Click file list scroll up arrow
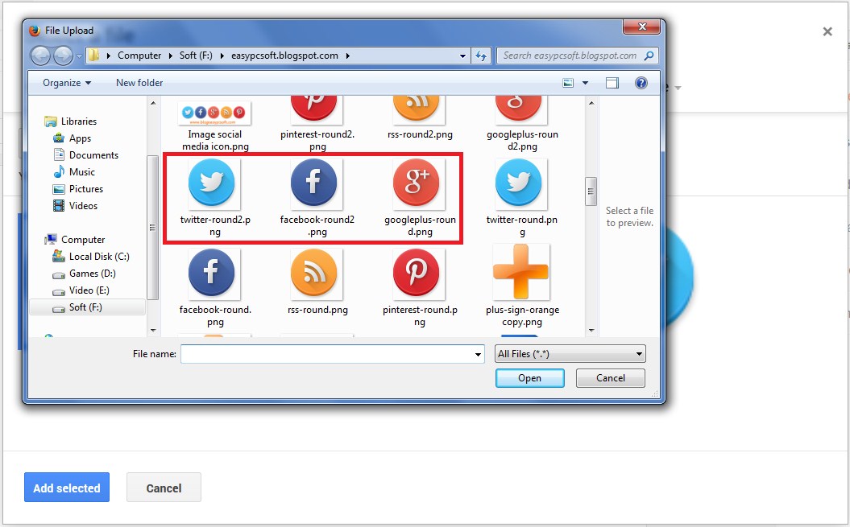The height and width of the screenshot is (527, 850). (591, 102)
